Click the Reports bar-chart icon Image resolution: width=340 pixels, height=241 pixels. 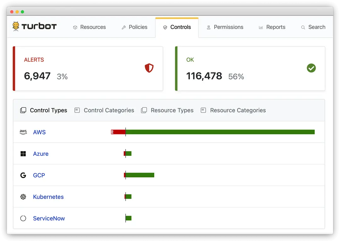point(261,27)
